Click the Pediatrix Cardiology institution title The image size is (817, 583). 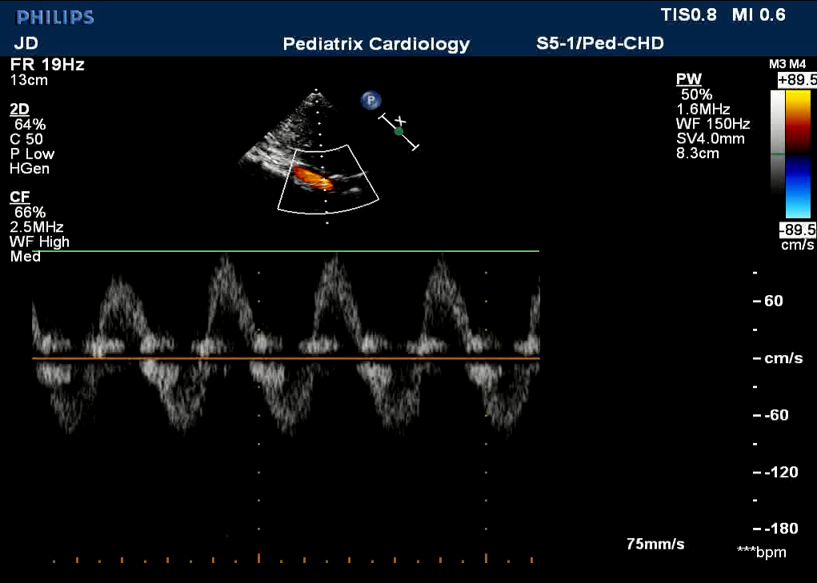[x=376, y=44]
